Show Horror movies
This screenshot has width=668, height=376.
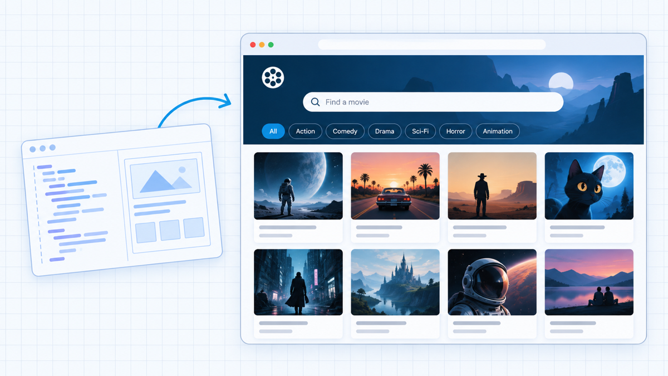456,131
